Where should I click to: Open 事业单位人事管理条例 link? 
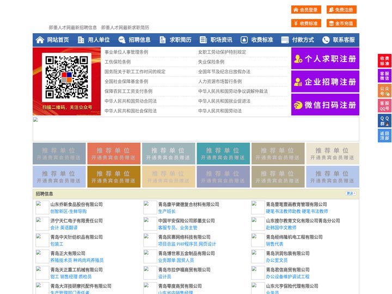[126, 52]
